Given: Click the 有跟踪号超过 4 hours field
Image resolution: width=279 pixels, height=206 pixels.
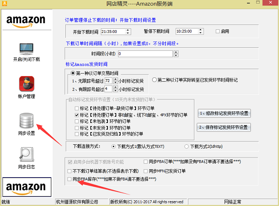Looking at the screenshot, I should 108,89.
